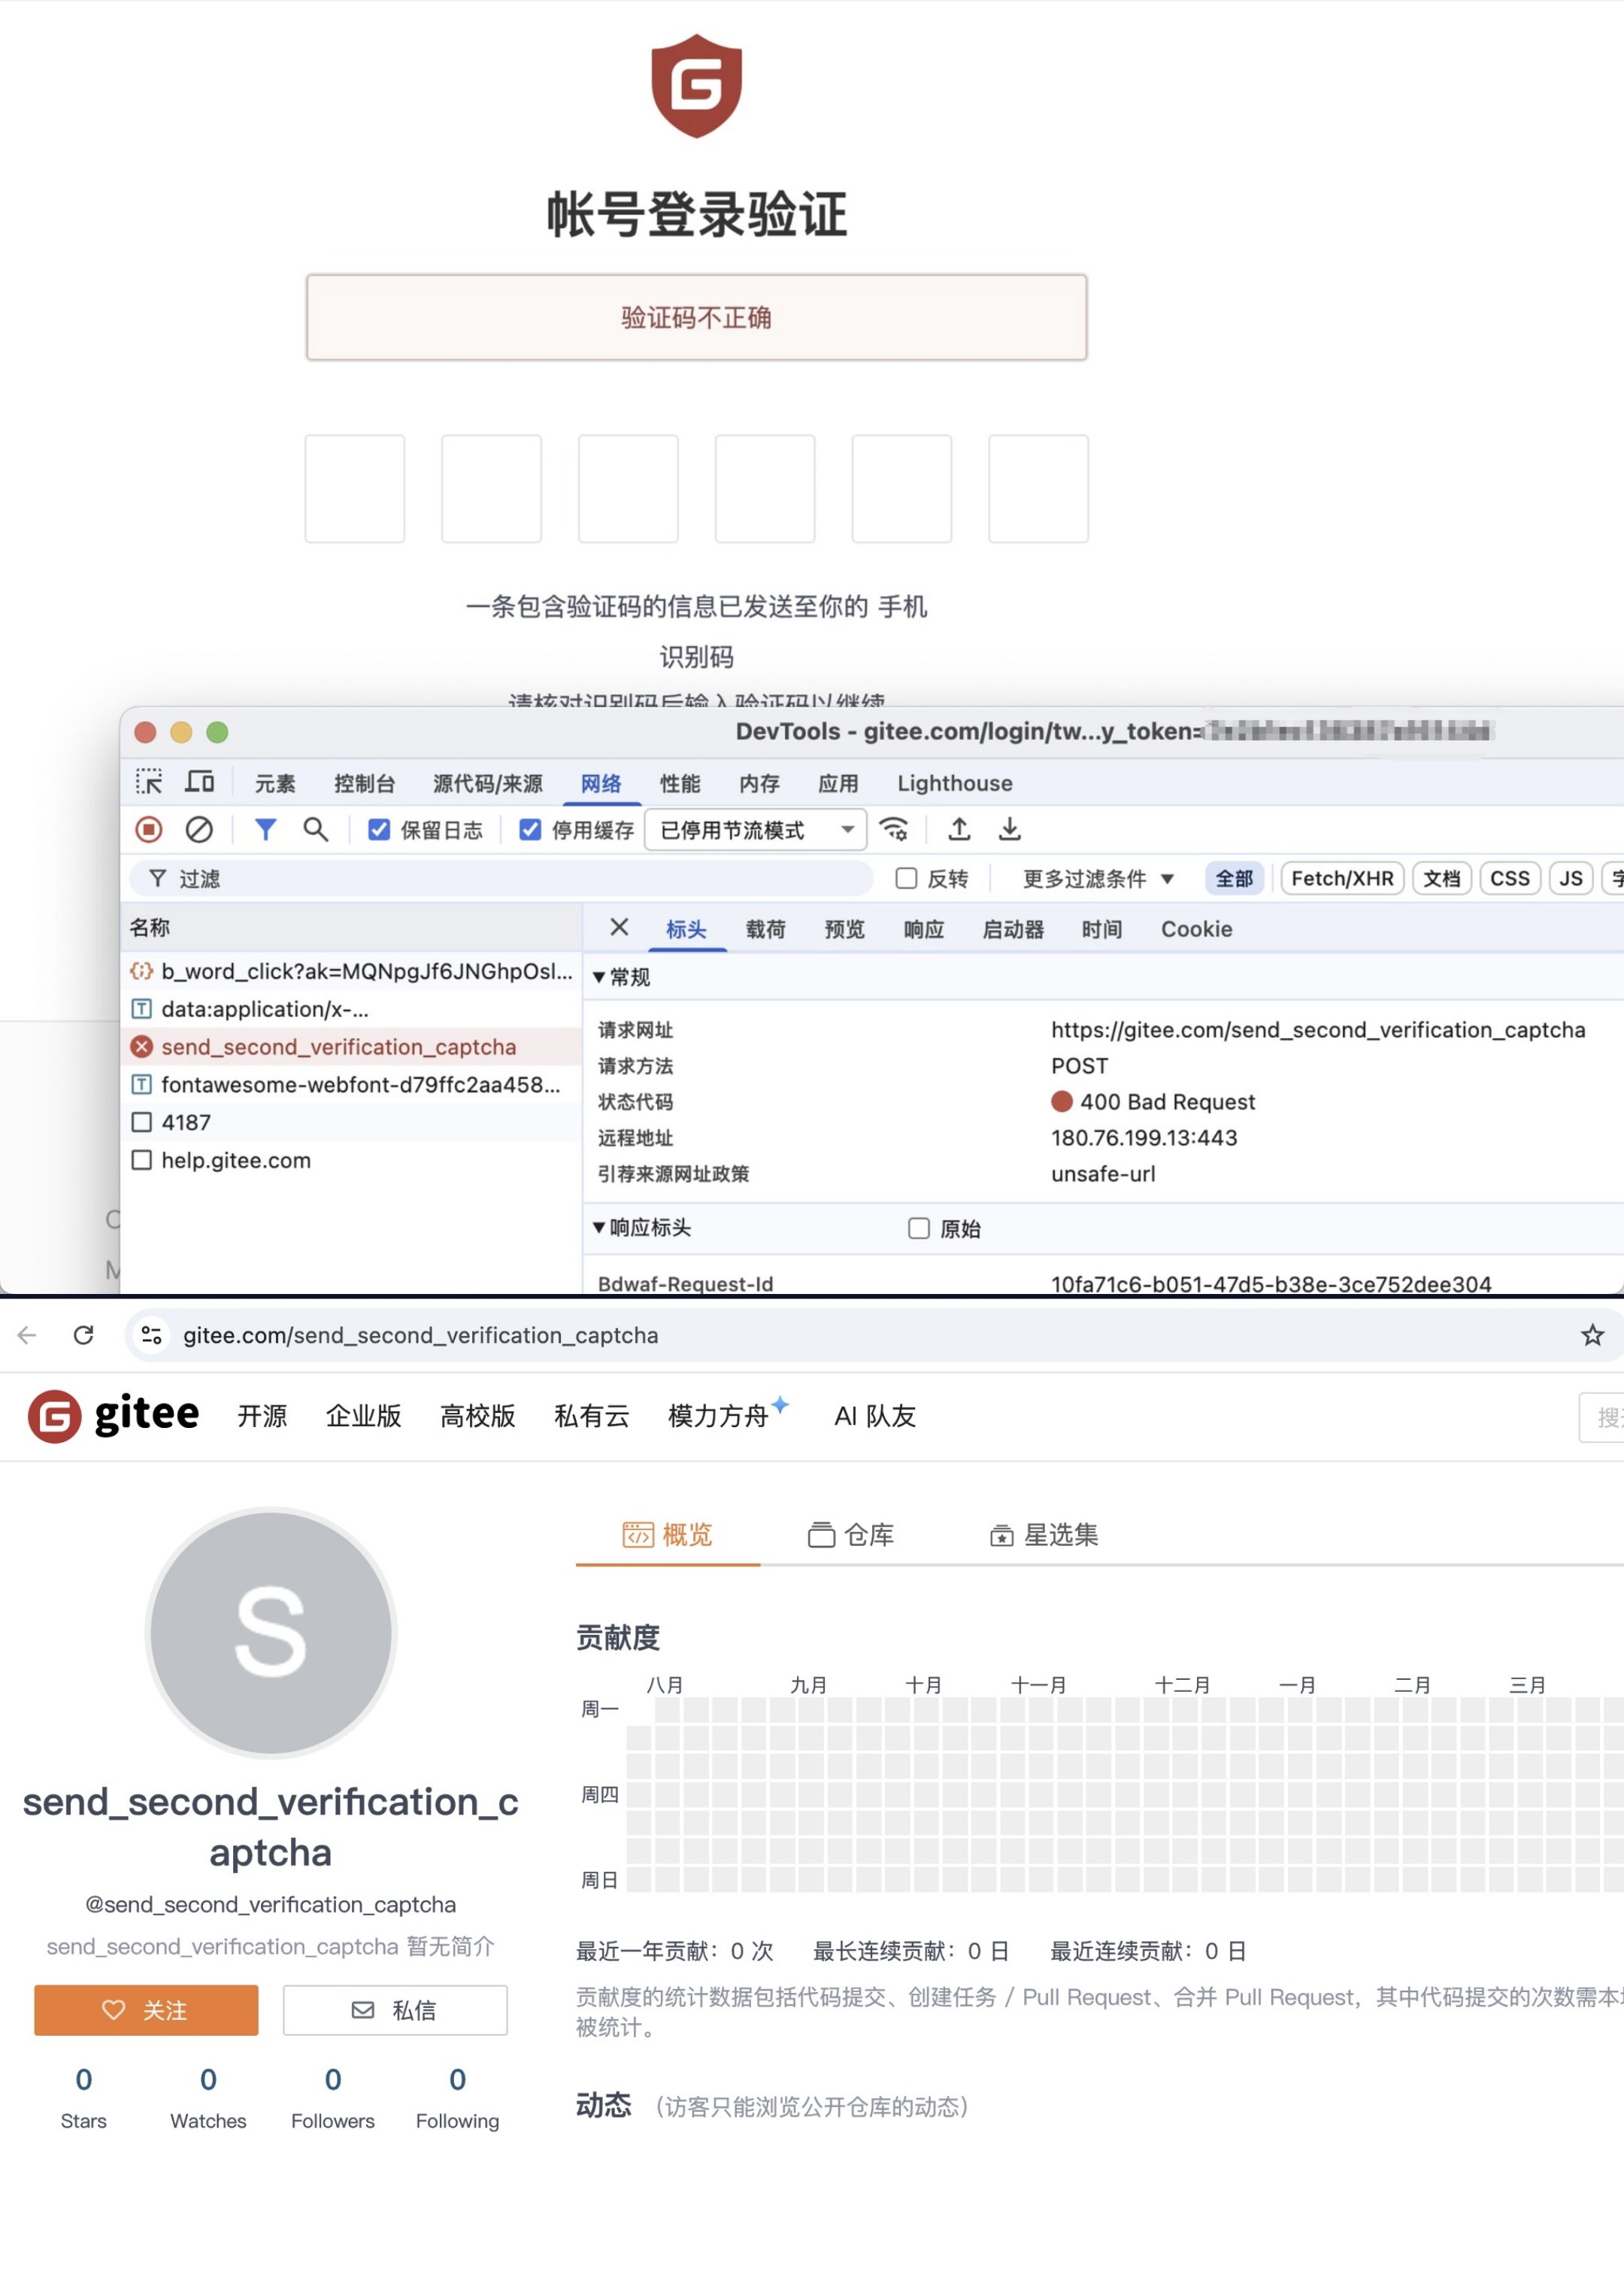Click the file icon beside data:application/x-
This screenshot has height=2275, width=1624.
pos(142,1008)
